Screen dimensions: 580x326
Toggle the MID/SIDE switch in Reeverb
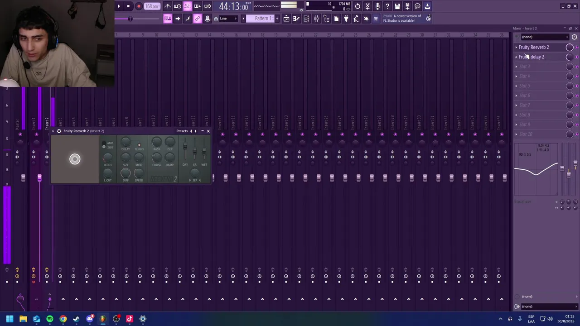(104, 146)
